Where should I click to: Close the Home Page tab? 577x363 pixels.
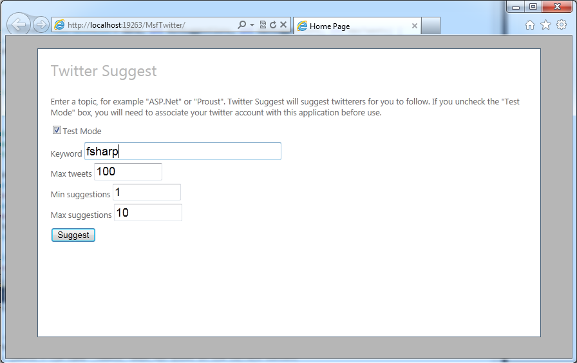click(414, 26)
